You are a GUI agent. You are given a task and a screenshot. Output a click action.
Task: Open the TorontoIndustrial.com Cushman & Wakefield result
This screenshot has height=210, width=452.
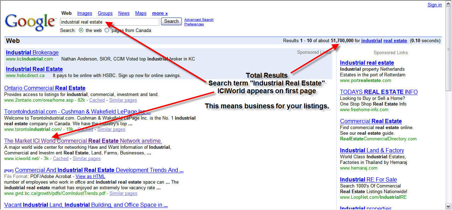[x=77, y=112]
